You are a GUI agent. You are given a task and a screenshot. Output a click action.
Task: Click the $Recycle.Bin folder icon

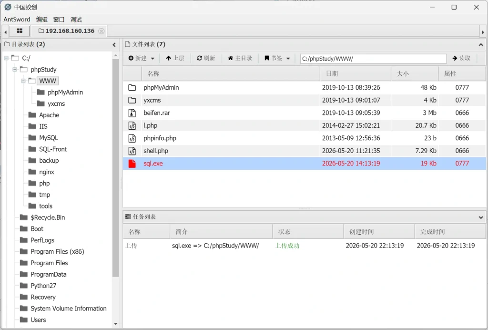pyautogui.click(x=24, y=217)
